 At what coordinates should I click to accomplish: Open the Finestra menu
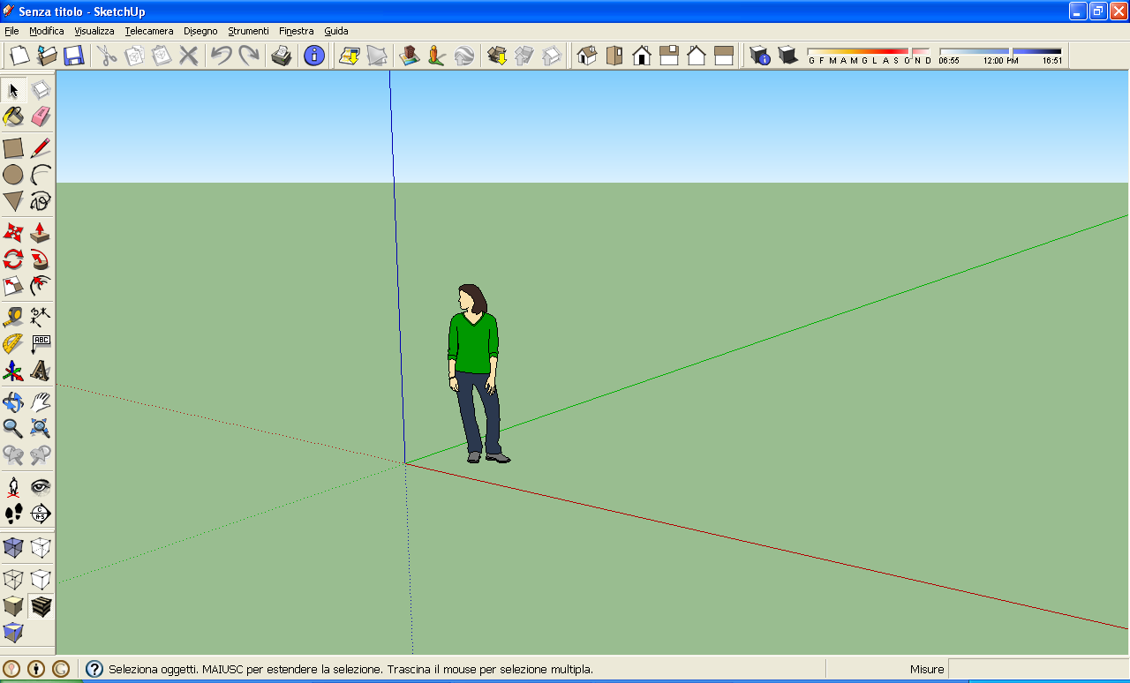[296, 31]
